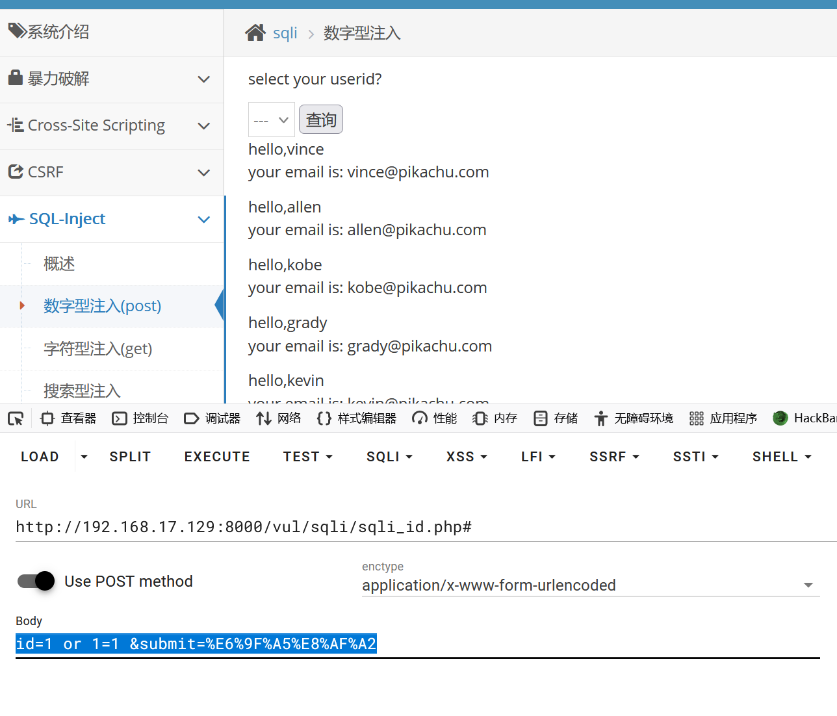Open the 概述 sidebar item

(59, 264)
